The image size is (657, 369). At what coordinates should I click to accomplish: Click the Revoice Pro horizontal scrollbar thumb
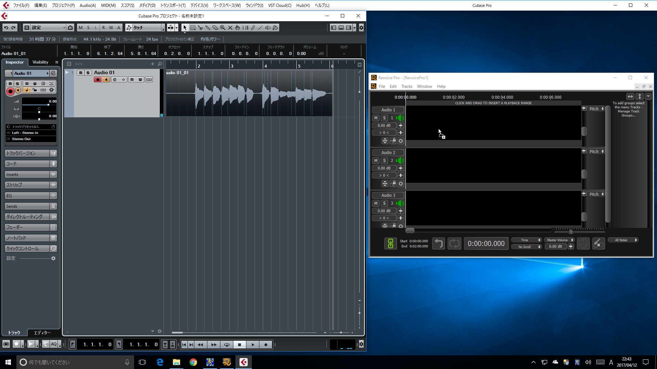(410, 231)
